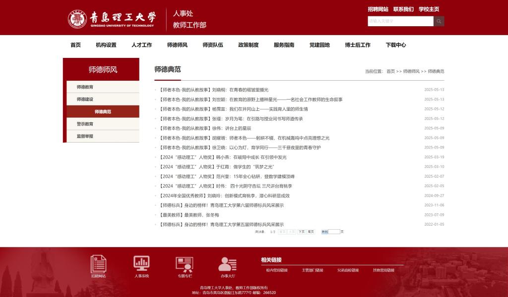This screenshot has width=508, height=297.
Task: Click date 2024-09-27 in the list
Action: click(434, 196)
